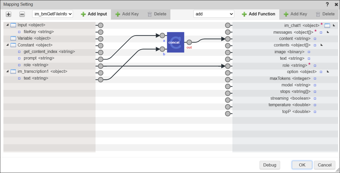
Task: Click the im_chat1 object window icon
Action: [327, 26]
